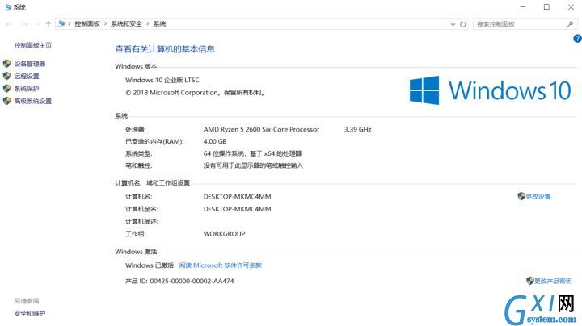Select 控制面板 breadcrumb in address bar
Image resolution: width=582 pixels, height=326 pixels.
[x=87, y=23]
